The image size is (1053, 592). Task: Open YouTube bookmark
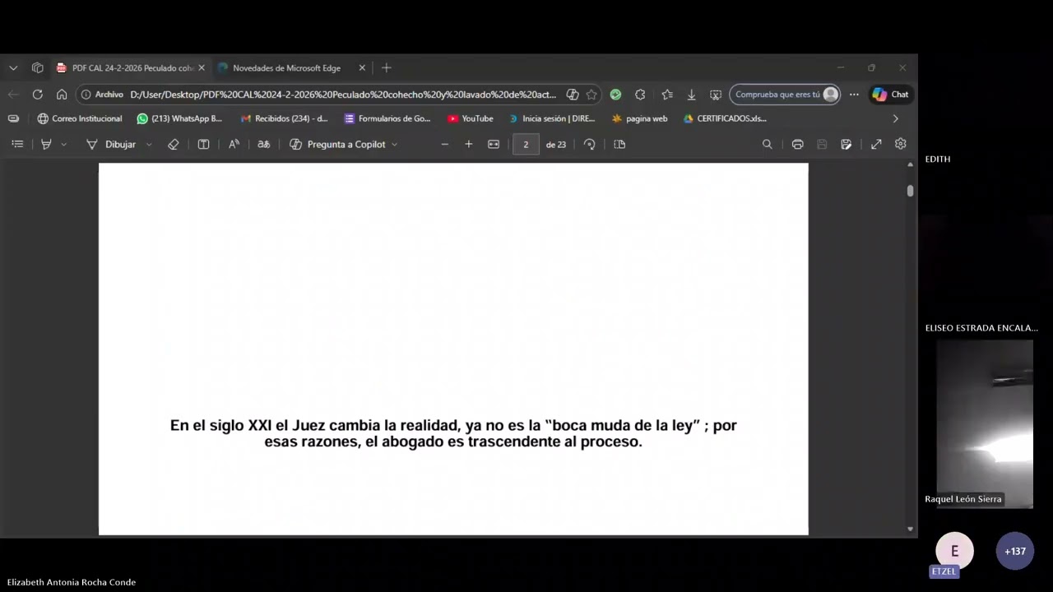tap(471, 118)
